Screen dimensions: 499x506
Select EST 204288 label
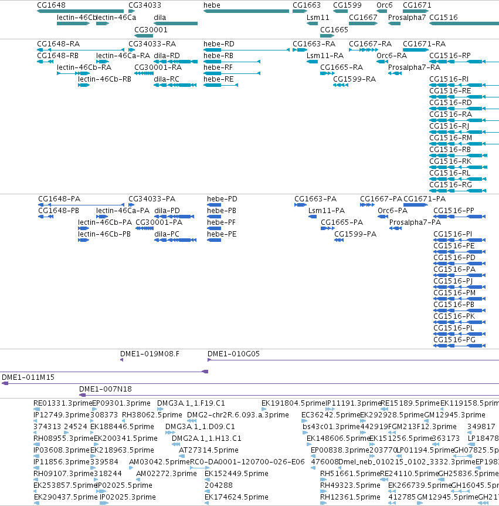click(219, 485)
